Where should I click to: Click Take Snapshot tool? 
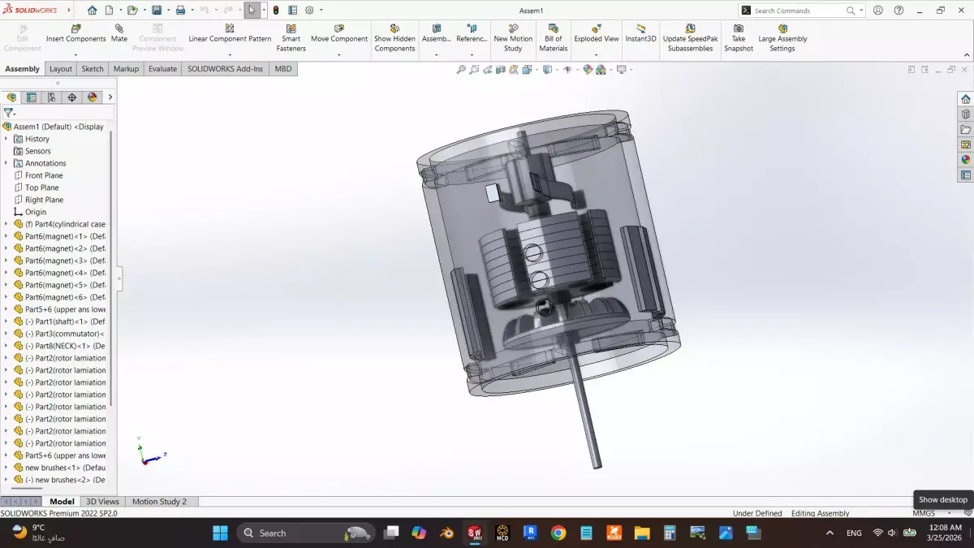click(x=739, y=38)
